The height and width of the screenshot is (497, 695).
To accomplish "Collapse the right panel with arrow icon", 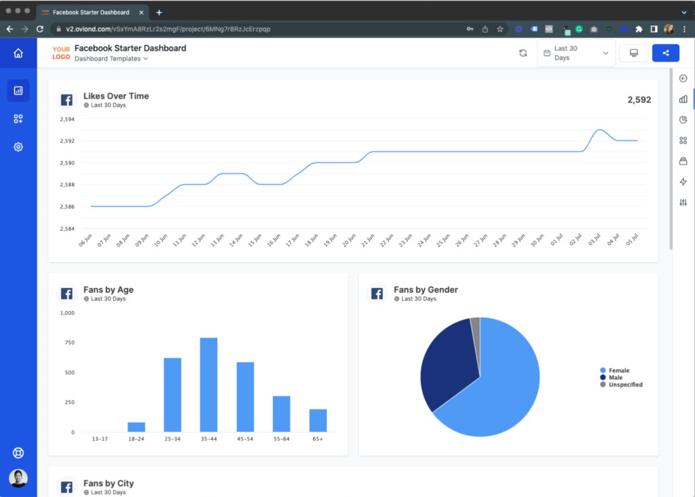I will tap(683, 79).
